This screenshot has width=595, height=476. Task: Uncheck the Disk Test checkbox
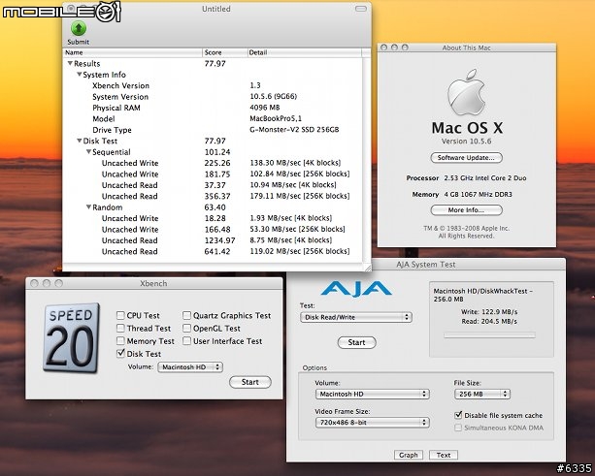tap(120, 353)
